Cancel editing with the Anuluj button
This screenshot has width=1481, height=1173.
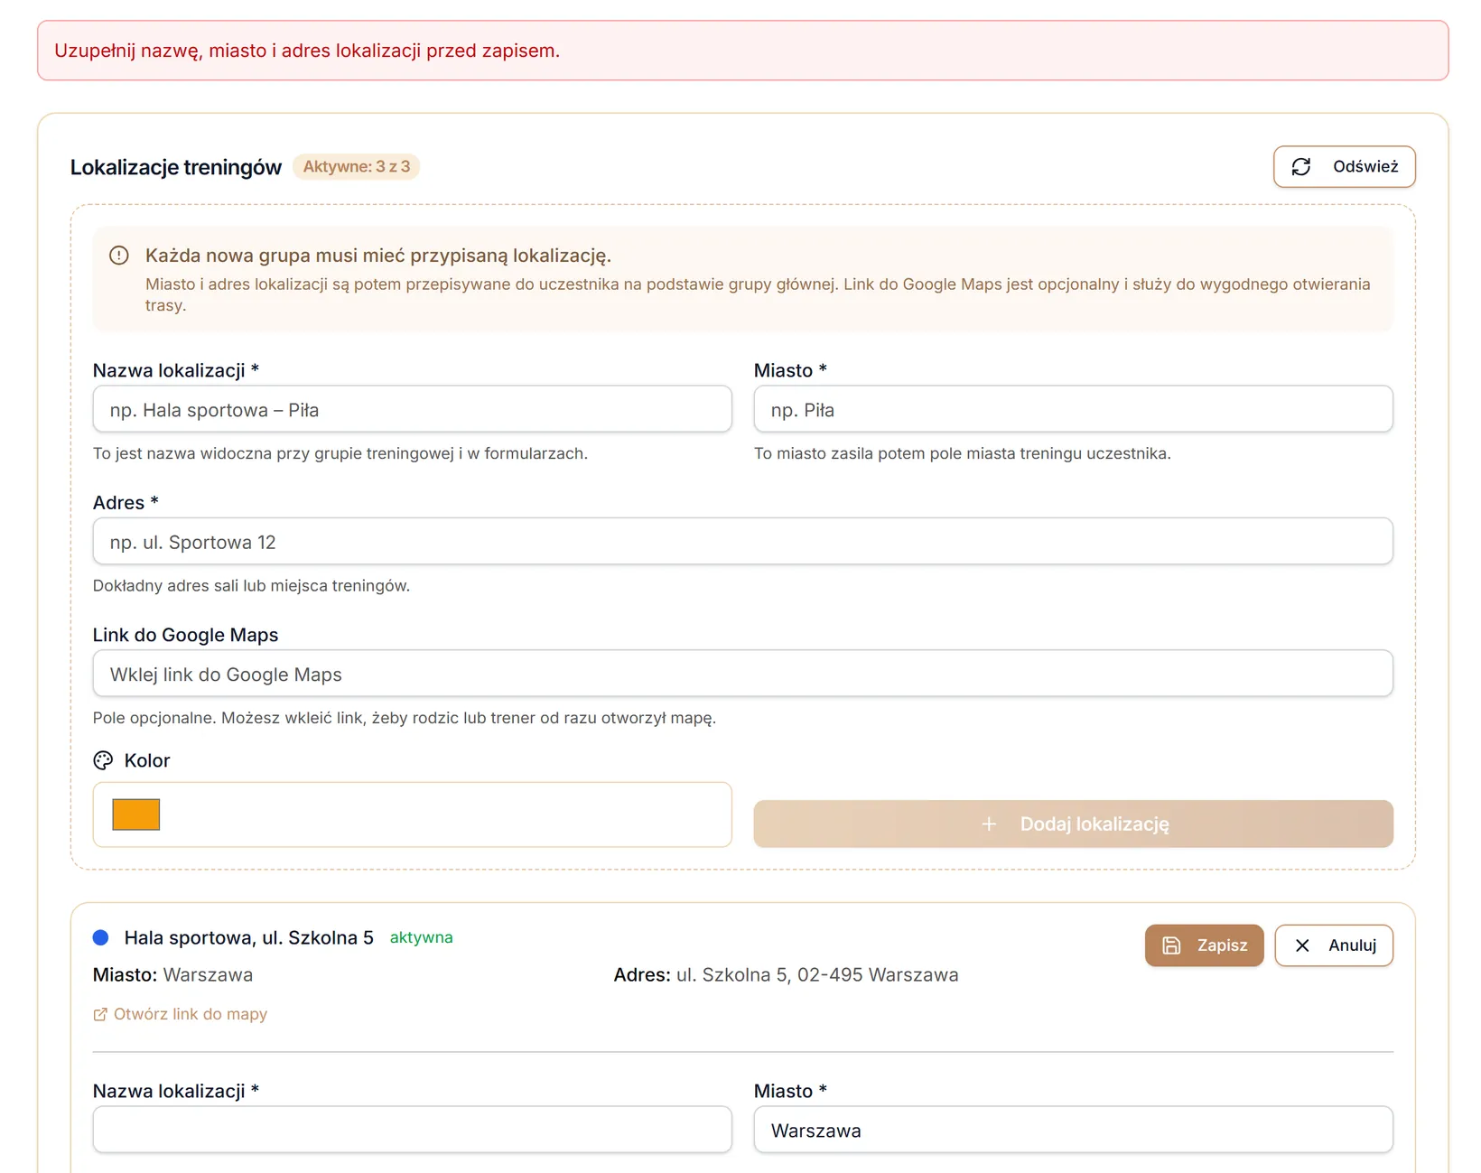(1334, 945)
